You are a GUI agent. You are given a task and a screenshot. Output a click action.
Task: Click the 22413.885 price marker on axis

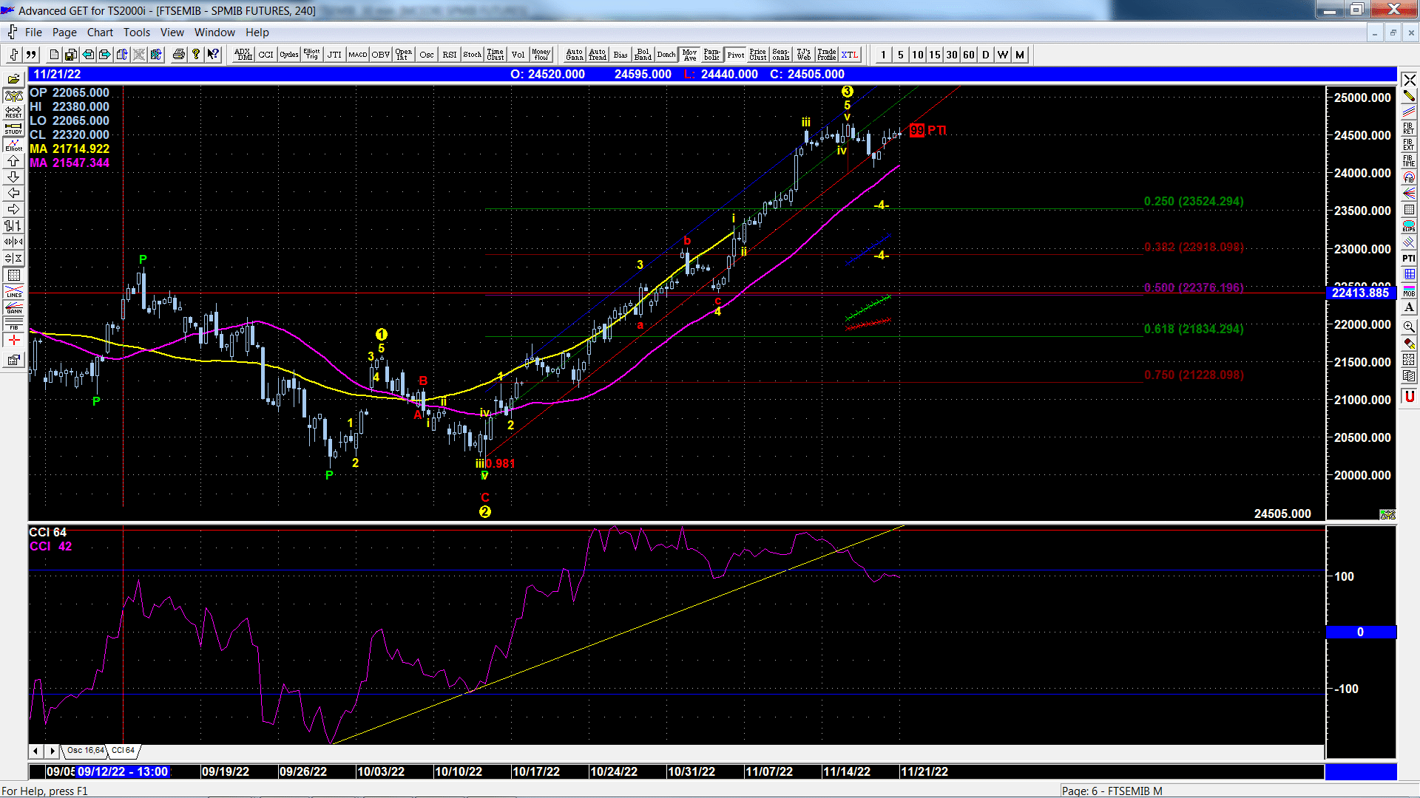pyautogui.click(x=1360, y=293)
